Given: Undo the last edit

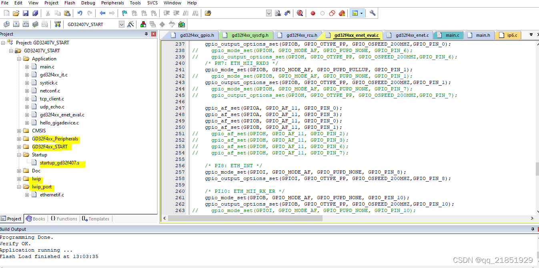Looking at the screenshot, I should (80, 13).
